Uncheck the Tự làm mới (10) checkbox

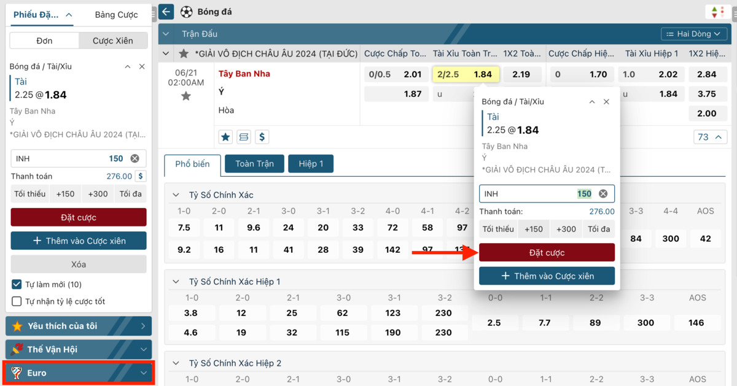click(x=17, y=285)
